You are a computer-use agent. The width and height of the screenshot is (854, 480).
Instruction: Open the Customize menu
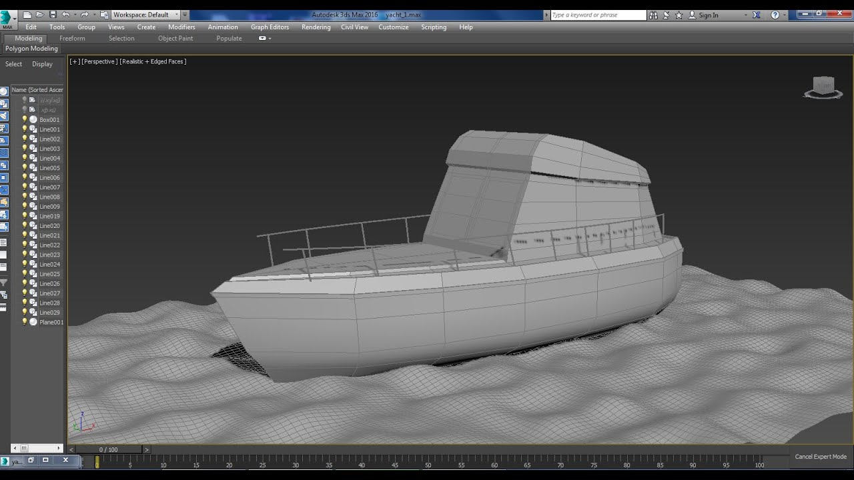394,27
